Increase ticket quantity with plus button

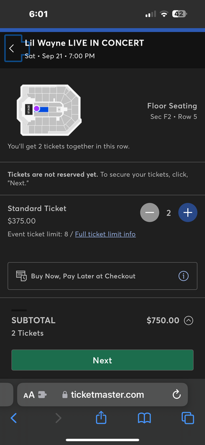(x=188, y=212)
